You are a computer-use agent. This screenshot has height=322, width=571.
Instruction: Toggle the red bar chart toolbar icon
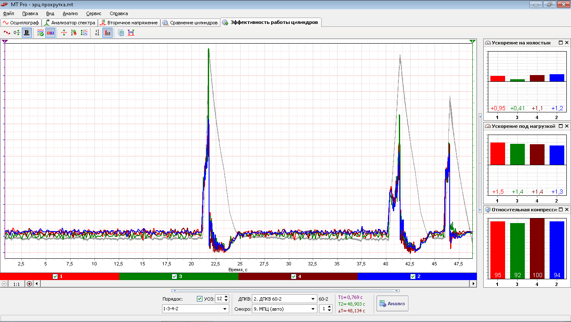point(107,32)
